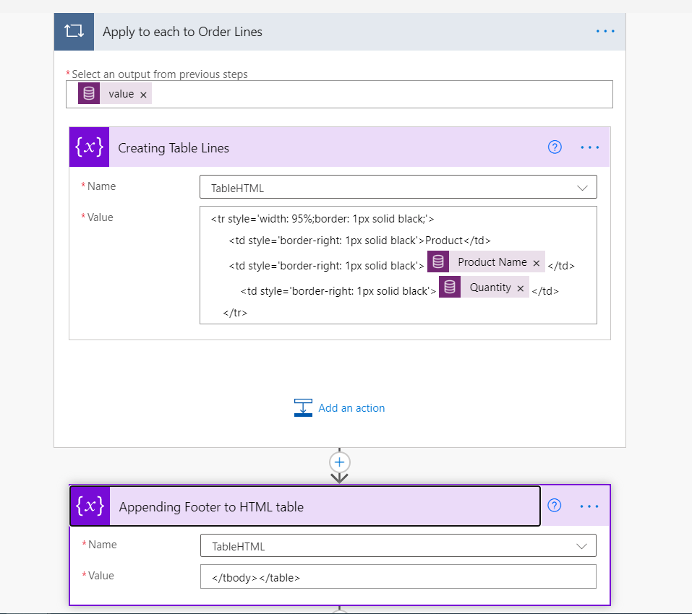This screenshot has width=692, height=614.
Task: Click the plus button to insert a step
Action: [340, 462]
